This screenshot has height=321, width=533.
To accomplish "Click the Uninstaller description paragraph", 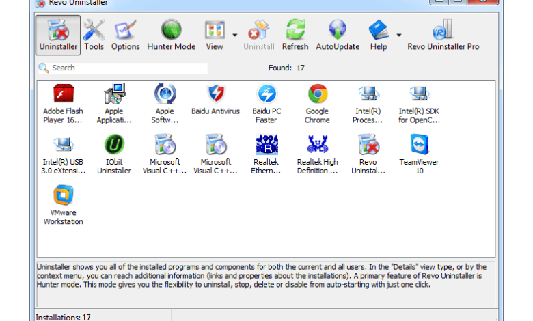I will (262, 276).
